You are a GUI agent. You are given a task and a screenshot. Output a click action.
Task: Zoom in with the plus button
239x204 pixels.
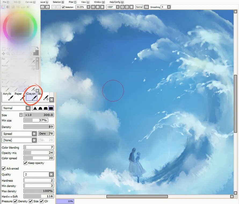98,7
